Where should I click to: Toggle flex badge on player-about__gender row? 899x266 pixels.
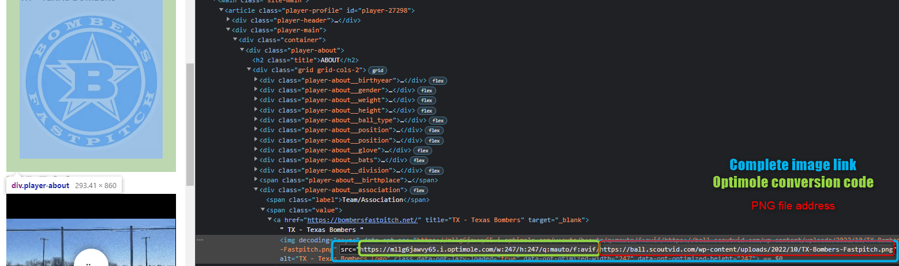[426, 91]
